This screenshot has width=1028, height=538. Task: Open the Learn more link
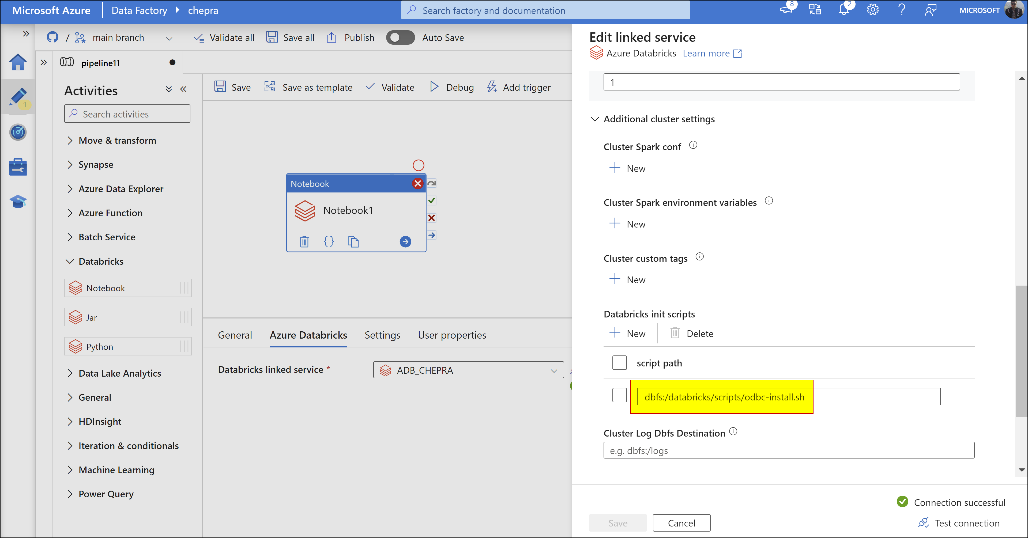(712, 54)
